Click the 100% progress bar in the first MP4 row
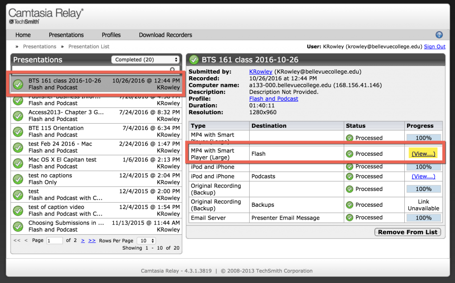Image resolution: width=455 pixels, height=283 pixels. [423, 138]
